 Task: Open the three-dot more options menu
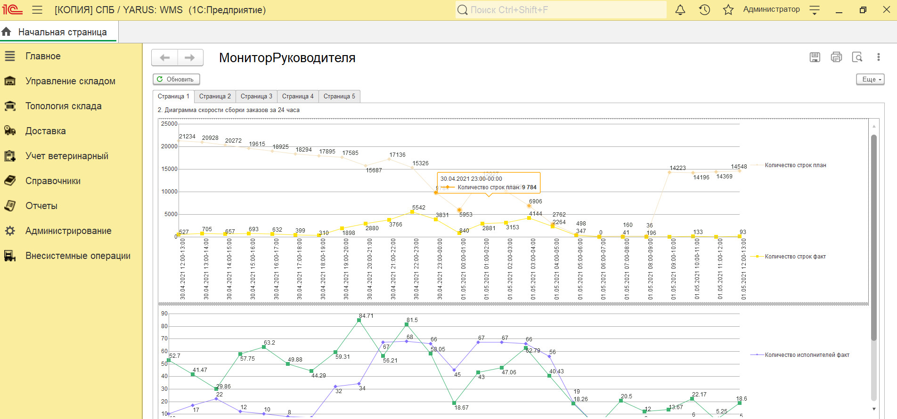coord(879,57)
